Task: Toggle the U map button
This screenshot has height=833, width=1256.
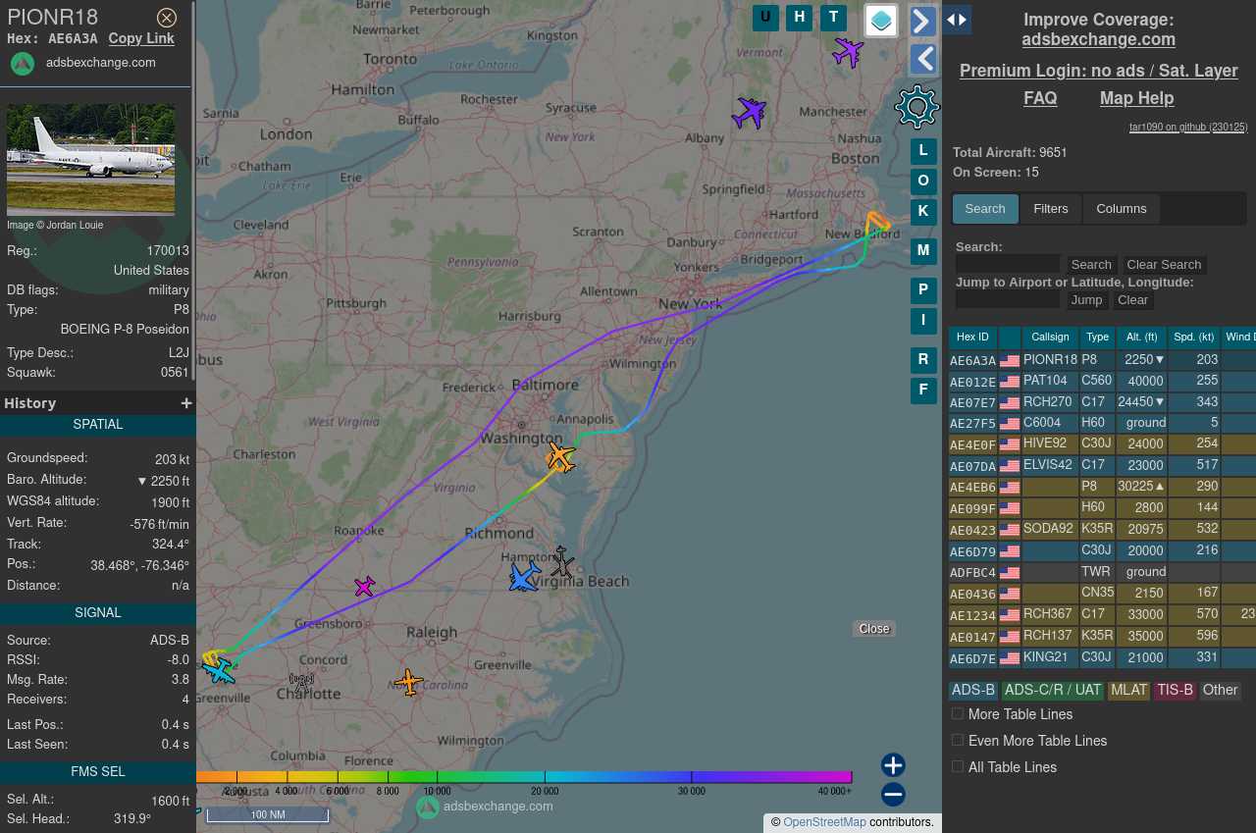Action: [x=765, y=18]
